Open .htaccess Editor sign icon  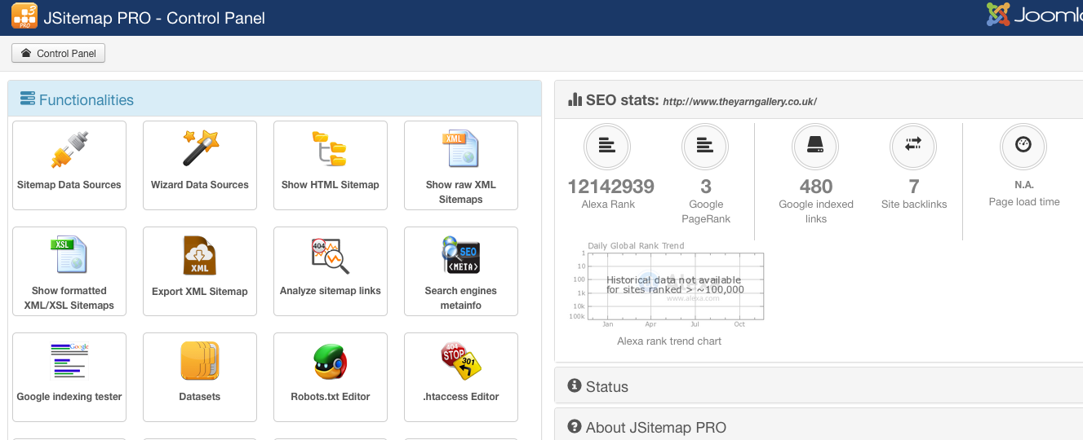point(460,361)
